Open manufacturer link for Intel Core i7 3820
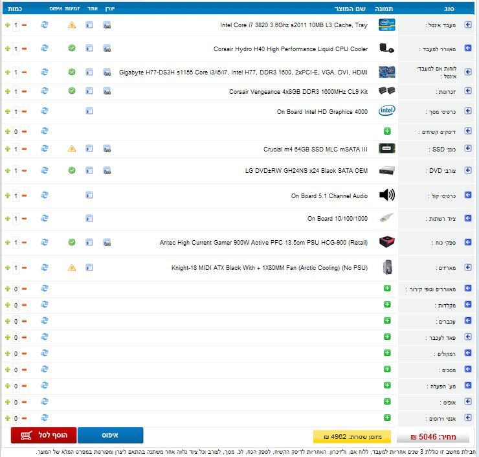Viewport: 479px width, 457px height. [107, 25]
